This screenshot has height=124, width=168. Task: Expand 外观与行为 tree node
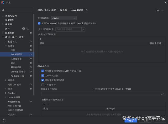click(x=3, y=16)
